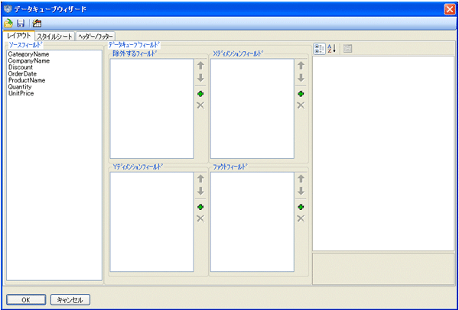Viewport: 459px width, 310px height.
Task: Select Discount in source fields
Action: pyautogui.click(x=21, y=67)
